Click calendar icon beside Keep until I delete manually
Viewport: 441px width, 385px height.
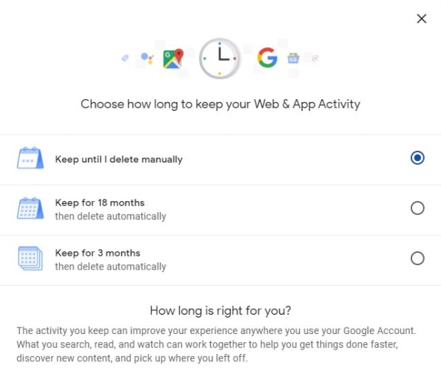(30, 158)
